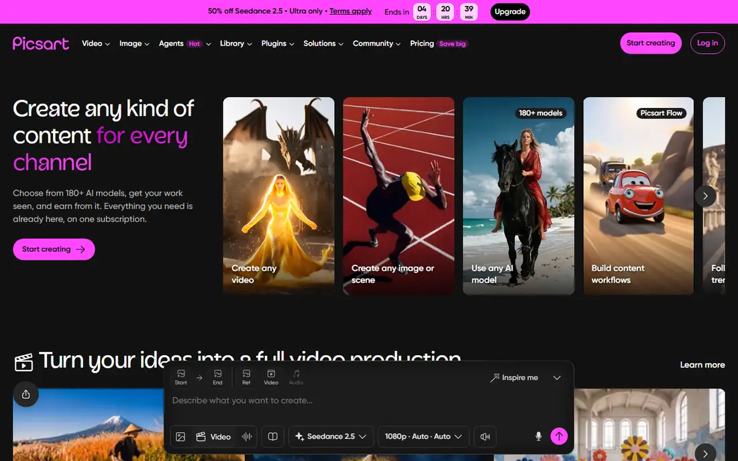Click the countdown HRS value
The width and height of the screenshot is (738, 461).
pos(445,12)
